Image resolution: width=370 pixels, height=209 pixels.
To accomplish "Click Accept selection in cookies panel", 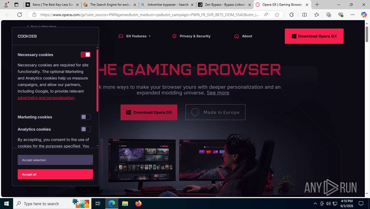I will pyautogui.click(x=55, y=160).
